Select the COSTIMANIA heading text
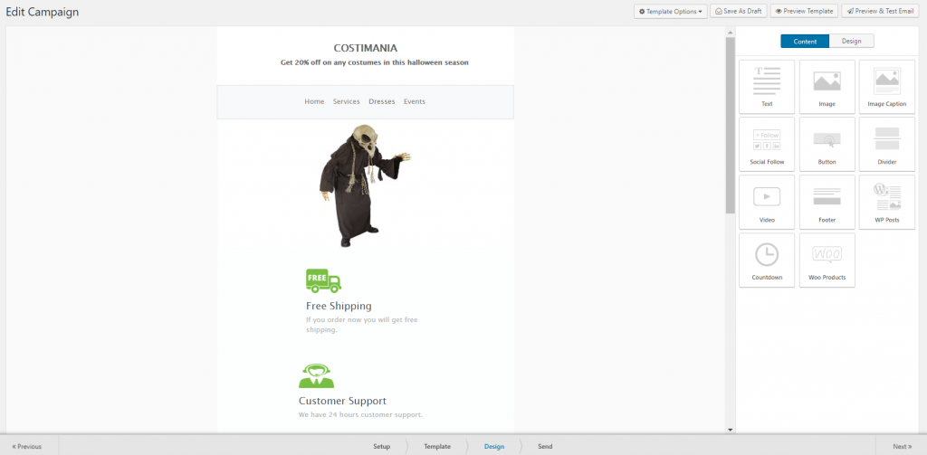This screenshot has height=455, width=927. [x=366, y=49]
